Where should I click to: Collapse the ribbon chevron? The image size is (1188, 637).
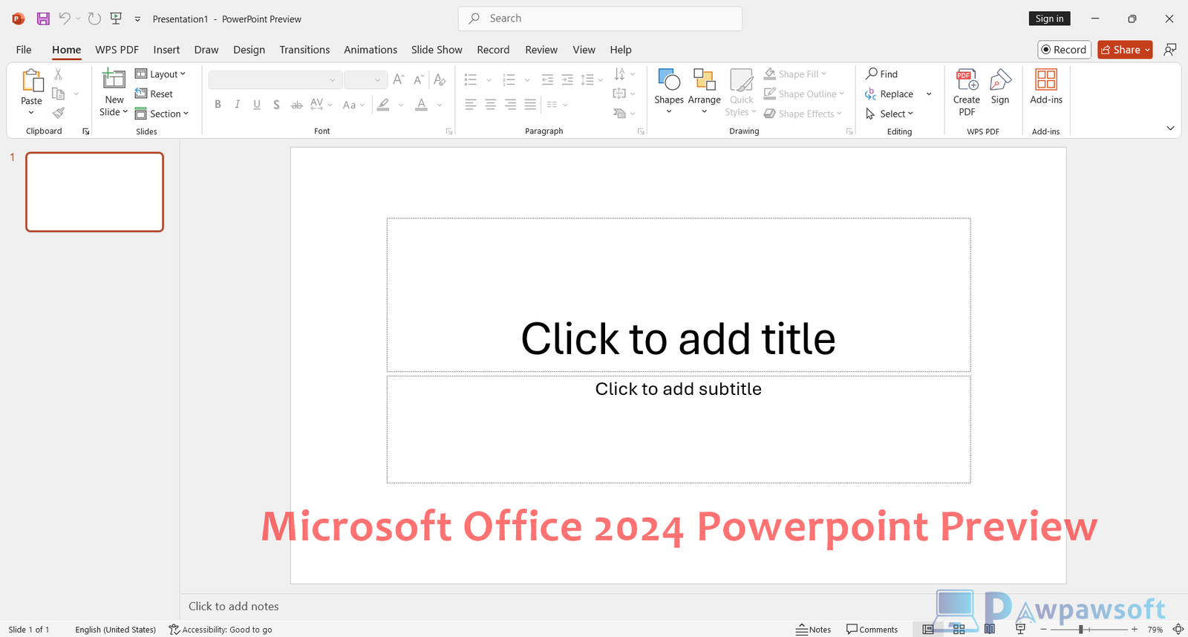tap(1170, 128)
